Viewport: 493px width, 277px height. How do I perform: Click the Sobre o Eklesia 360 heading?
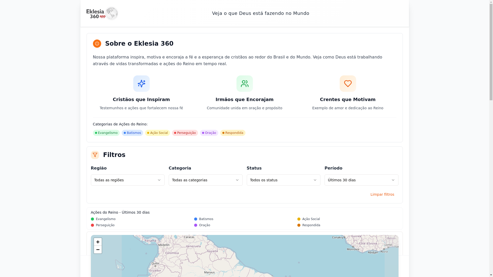[139, 44]
